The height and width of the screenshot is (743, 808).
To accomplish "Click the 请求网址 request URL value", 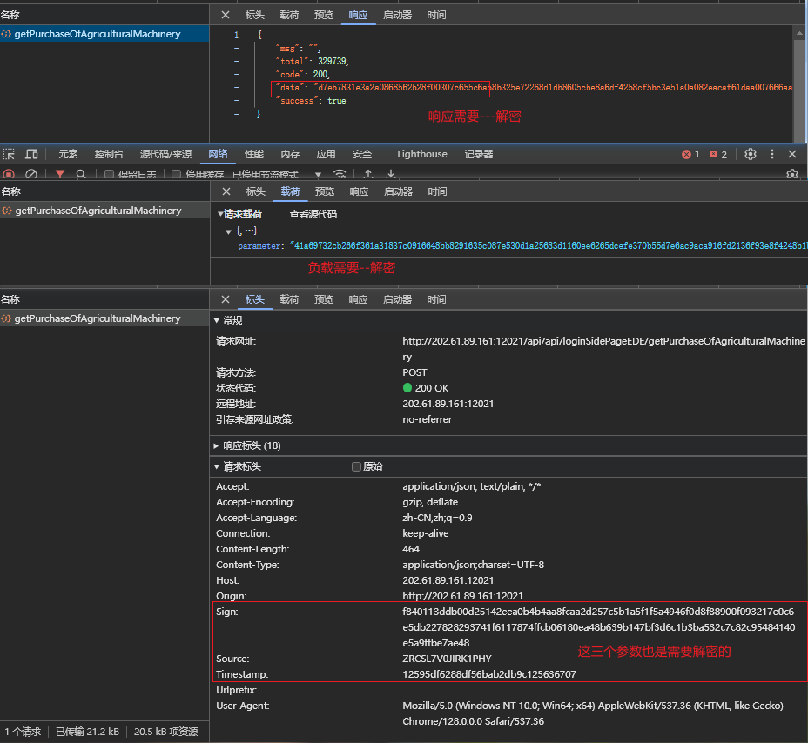I will click(603, 349).
